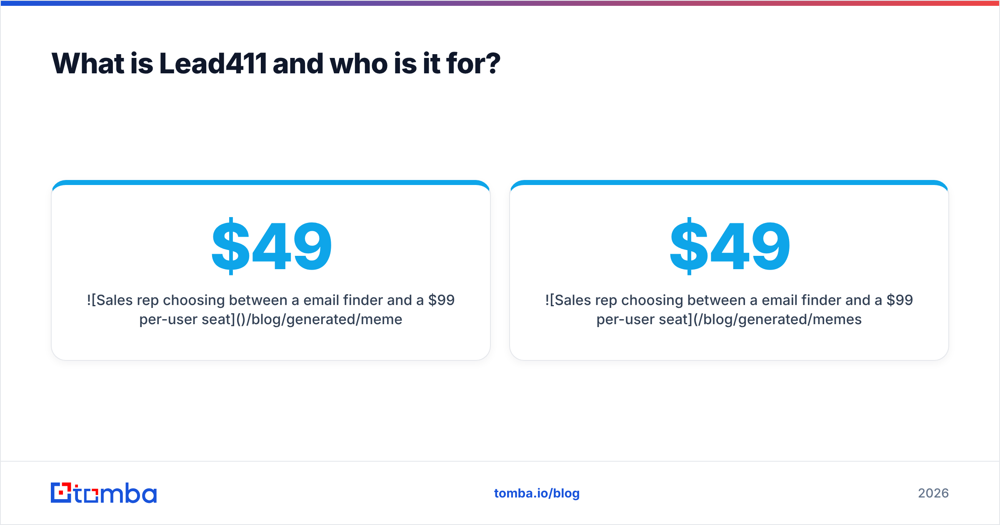Click the right card's blue top border
Image resolution: width=1000 pixels, height=525 pixels.
[729, 182]
